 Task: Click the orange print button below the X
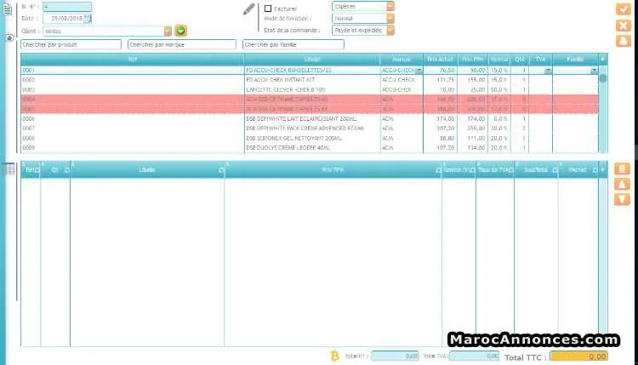coord(623,41)
